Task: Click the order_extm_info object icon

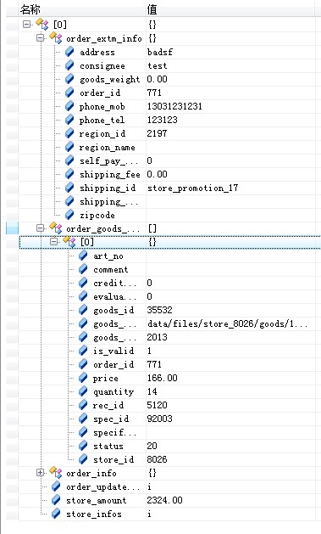Action: click(56, 37)
